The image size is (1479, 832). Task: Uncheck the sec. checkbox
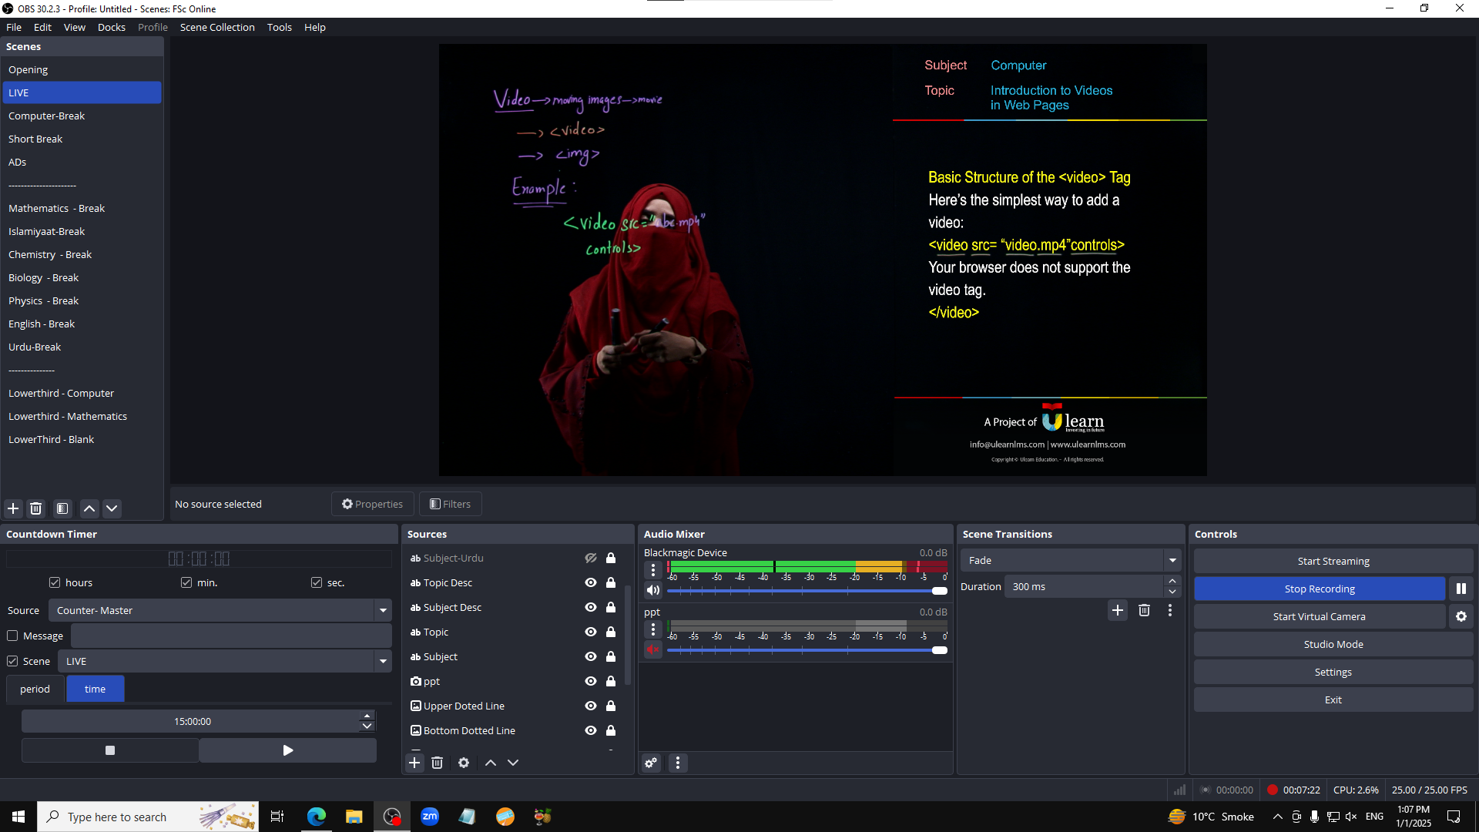pos(317,582)
